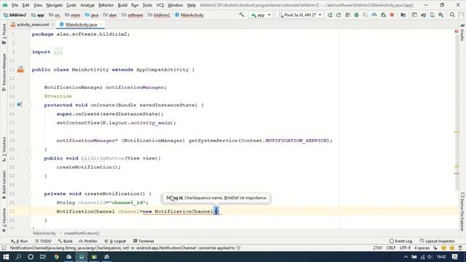This screenshot has width=466, height=262.
Task: Open the Profiler tool window
Action: click(88, 241)
